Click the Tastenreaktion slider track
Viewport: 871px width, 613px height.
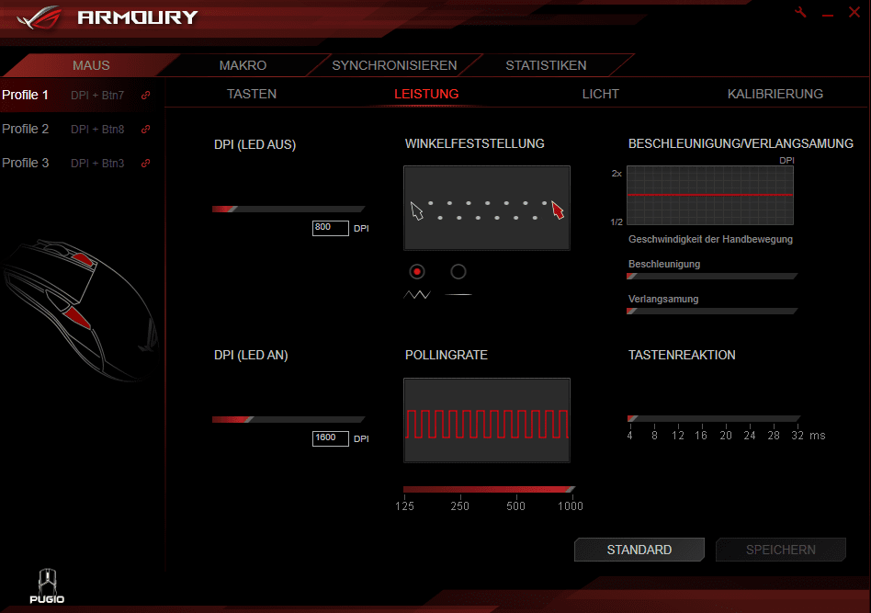[714, 418]
